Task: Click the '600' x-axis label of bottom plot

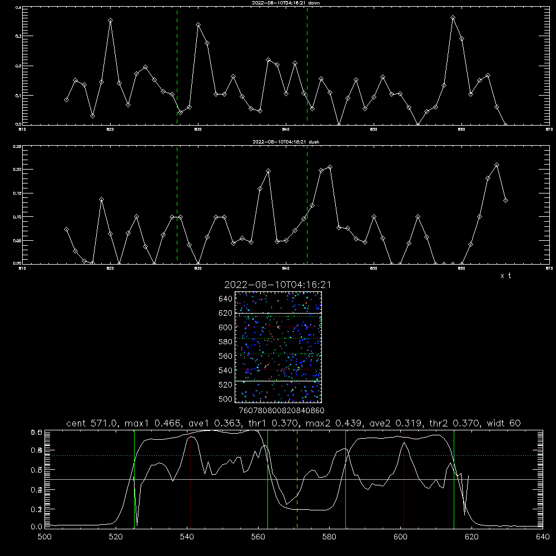Action: click(400, 537)
